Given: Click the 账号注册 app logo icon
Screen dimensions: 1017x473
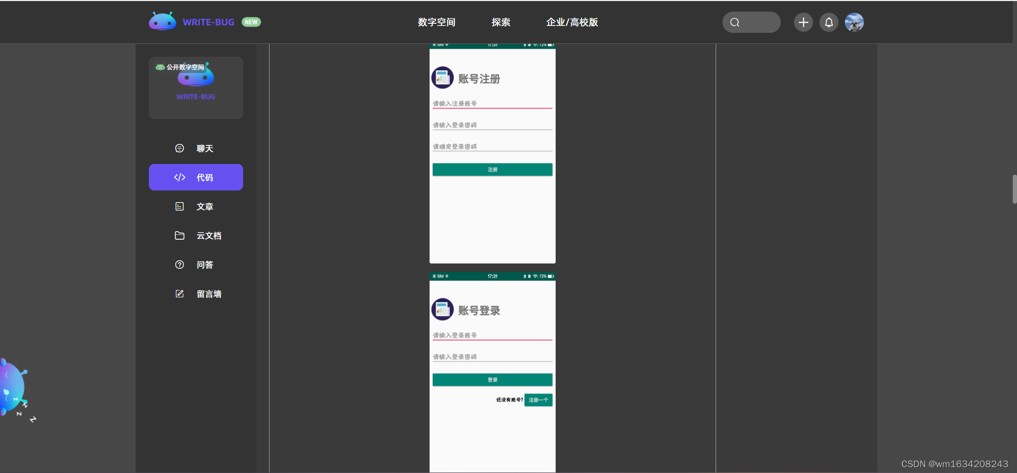Looking at the screenshot, I should [x=442, y=78].
